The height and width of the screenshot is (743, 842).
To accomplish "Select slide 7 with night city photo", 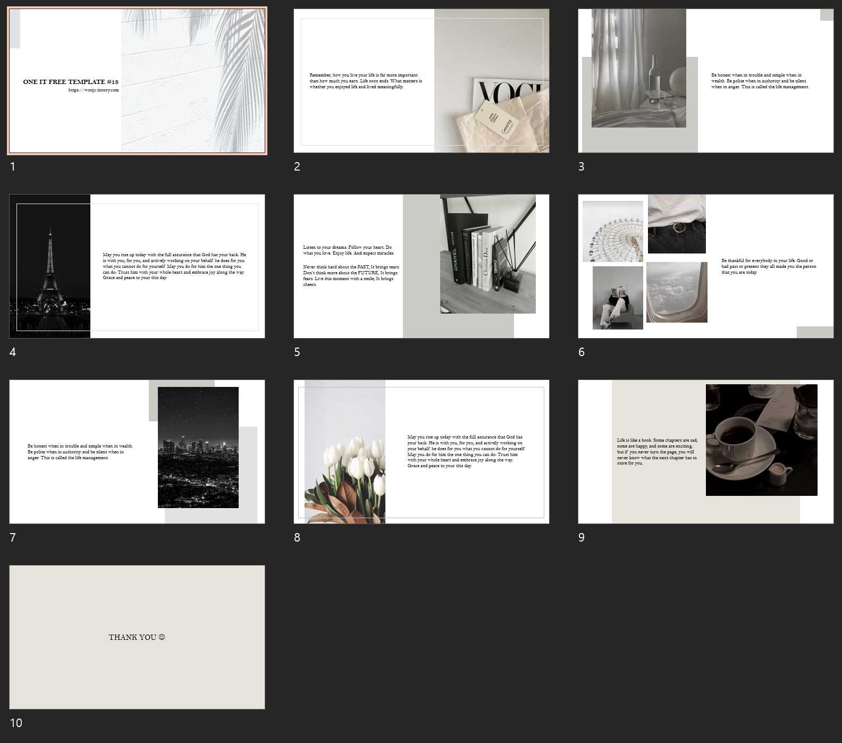I will [x=137, y=452].
